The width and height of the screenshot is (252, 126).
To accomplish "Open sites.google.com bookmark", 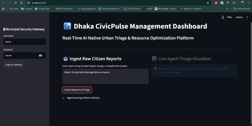I will [x=86, y=9].
